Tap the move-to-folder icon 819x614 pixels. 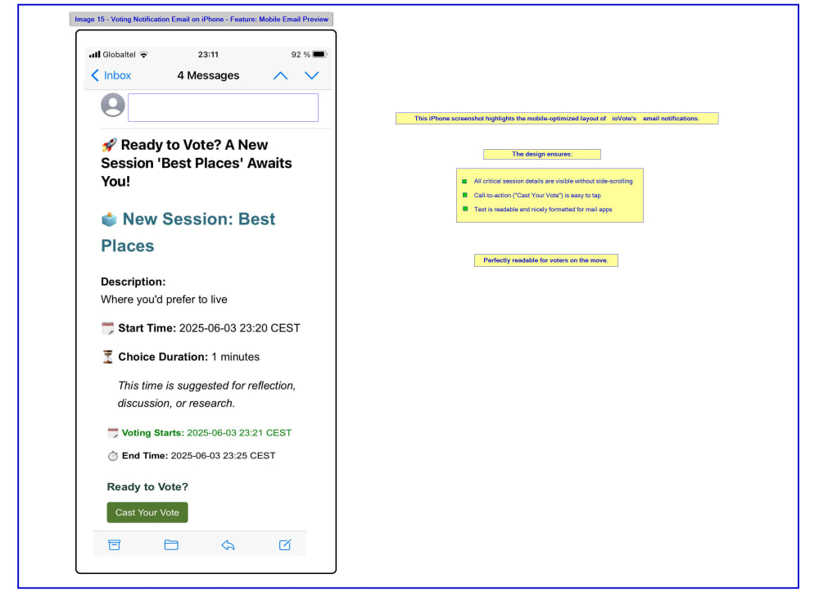coord(171,545)
